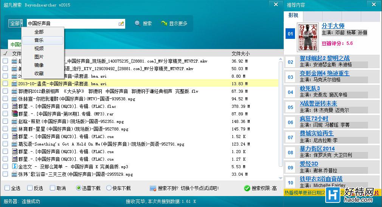Choose 全部 in the category dropdown list

(x=43, y=32)
